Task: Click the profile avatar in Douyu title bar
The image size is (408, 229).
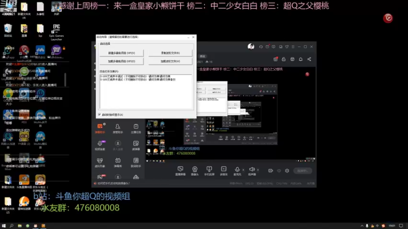Action: (x=251, y=46)
